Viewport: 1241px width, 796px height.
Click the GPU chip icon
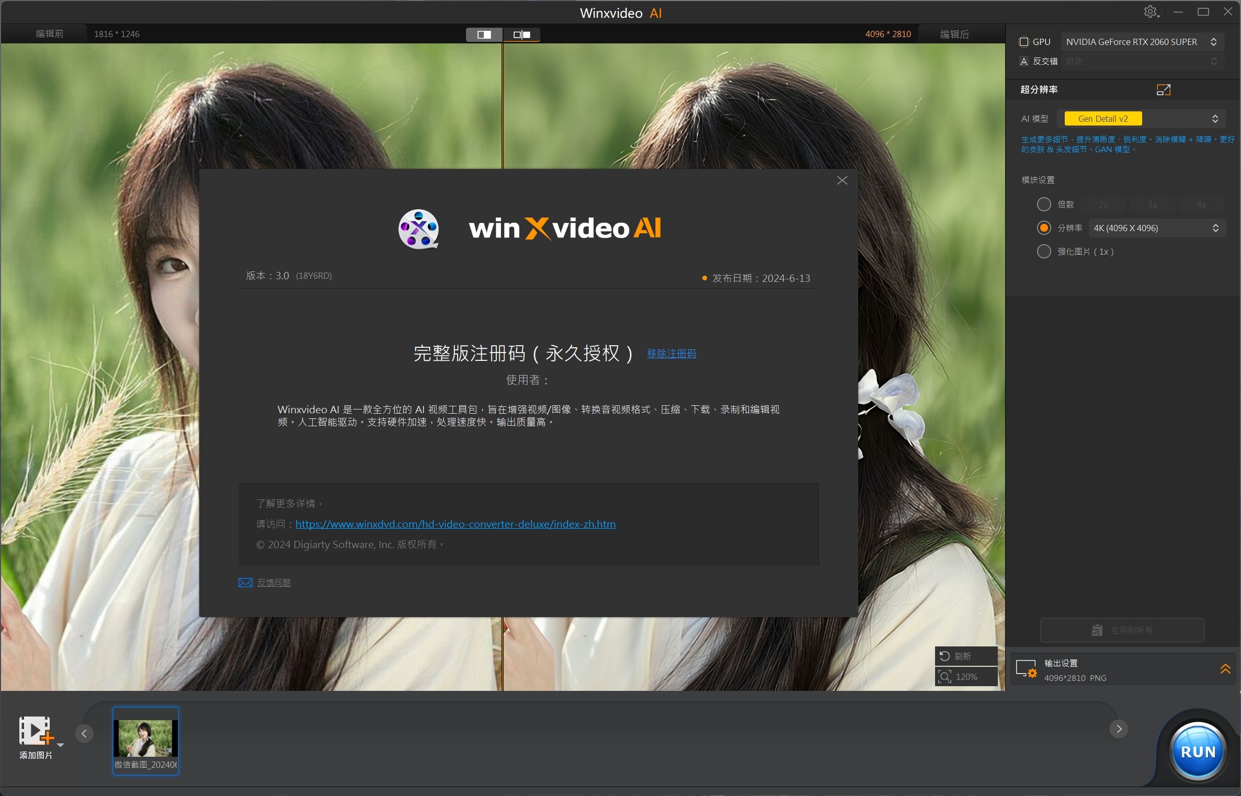pos(1023,42)
